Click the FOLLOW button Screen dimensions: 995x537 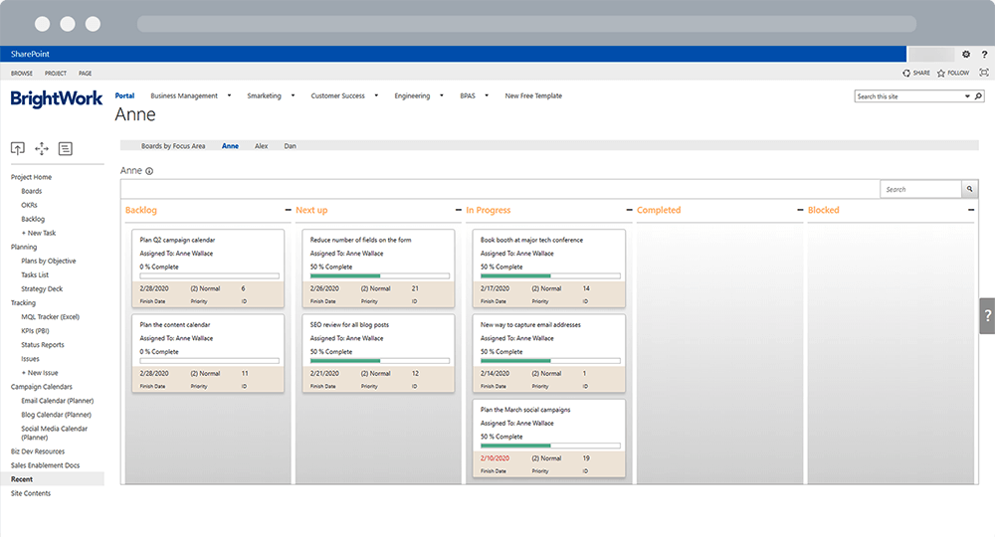coord(953,74)
